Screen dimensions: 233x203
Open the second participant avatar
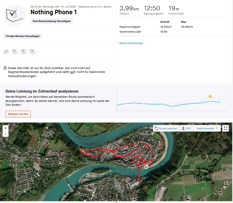click(x=24, y=51)
